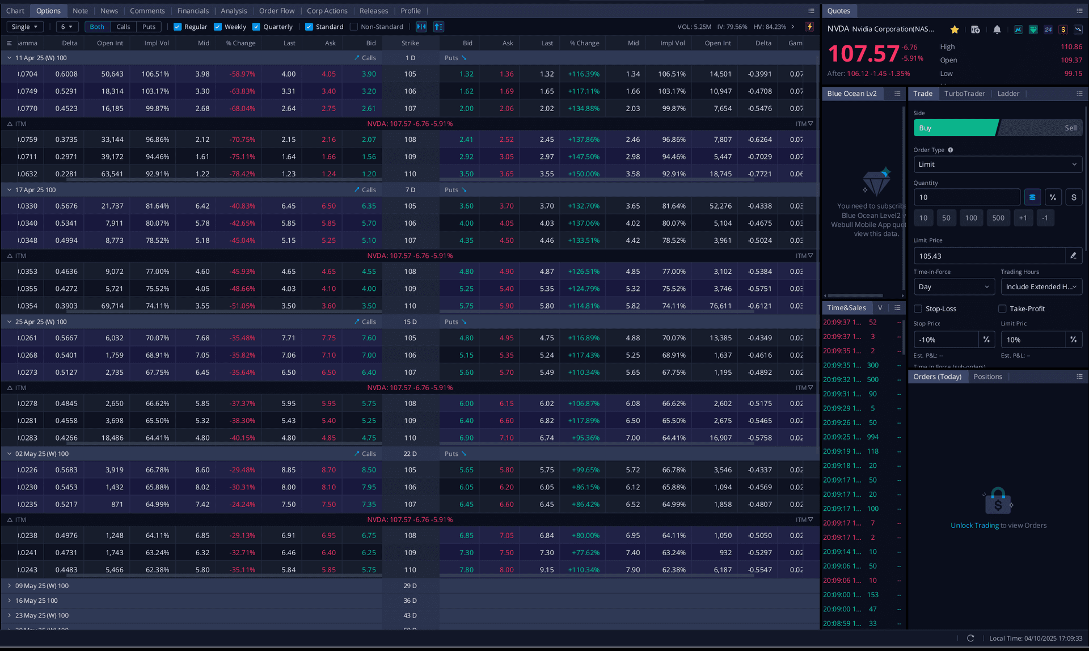Click the 24-hour trading icon
The image size is (1089, 651).
pos(1047,29)
